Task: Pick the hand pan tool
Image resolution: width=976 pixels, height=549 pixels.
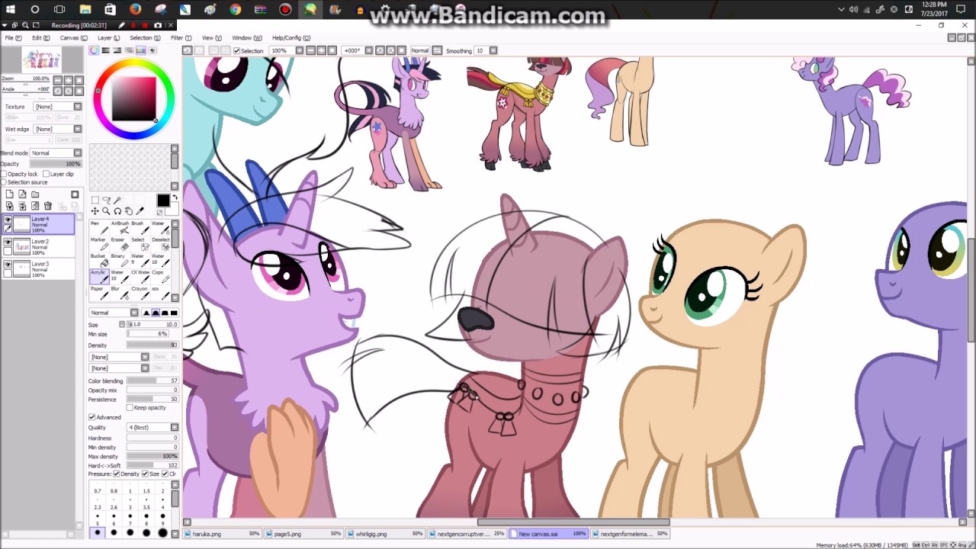Action: point(128,211)
